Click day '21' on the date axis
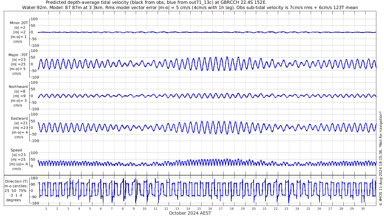This screenshot has width=384, height=219. 265,209
